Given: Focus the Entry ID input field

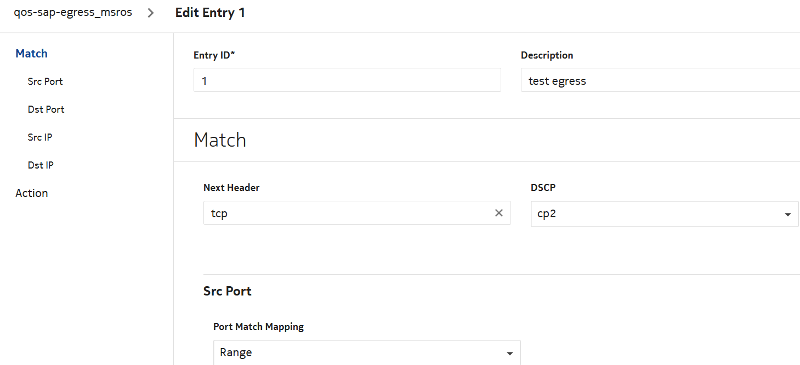Looking at the screenshot, I should click(x=347, y=80).
